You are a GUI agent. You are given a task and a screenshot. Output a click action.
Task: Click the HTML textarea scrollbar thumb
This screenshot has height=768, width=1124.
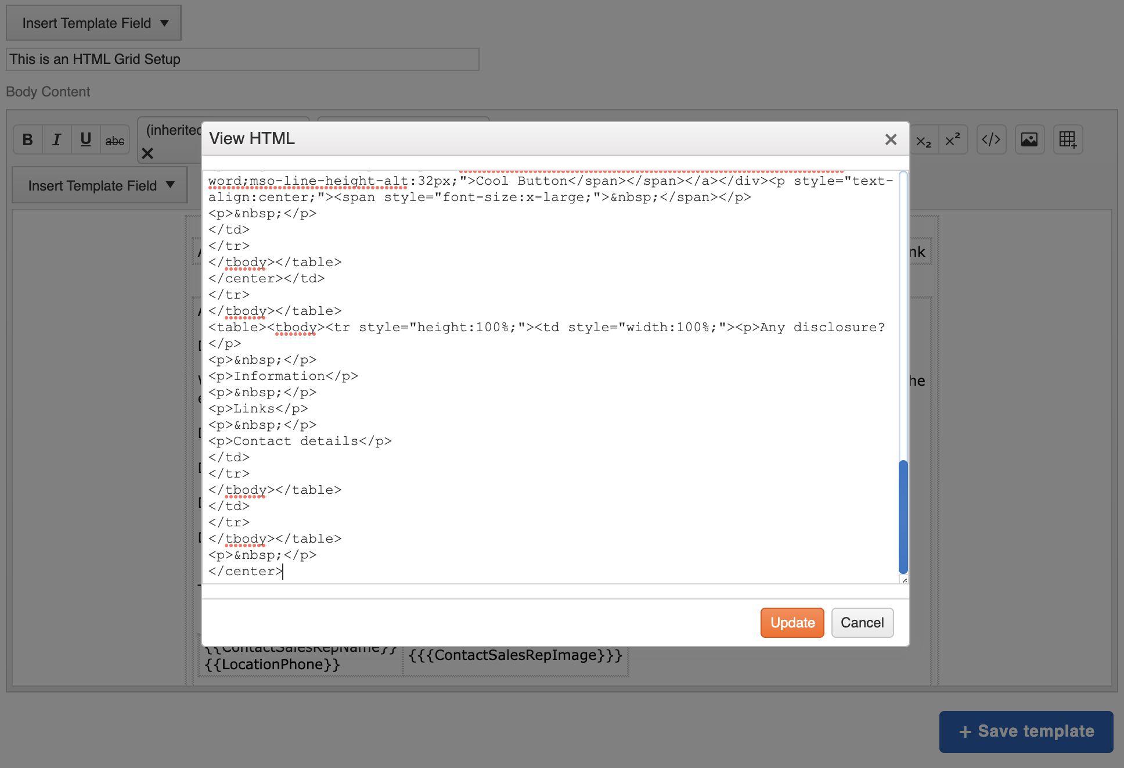[903, 517]
